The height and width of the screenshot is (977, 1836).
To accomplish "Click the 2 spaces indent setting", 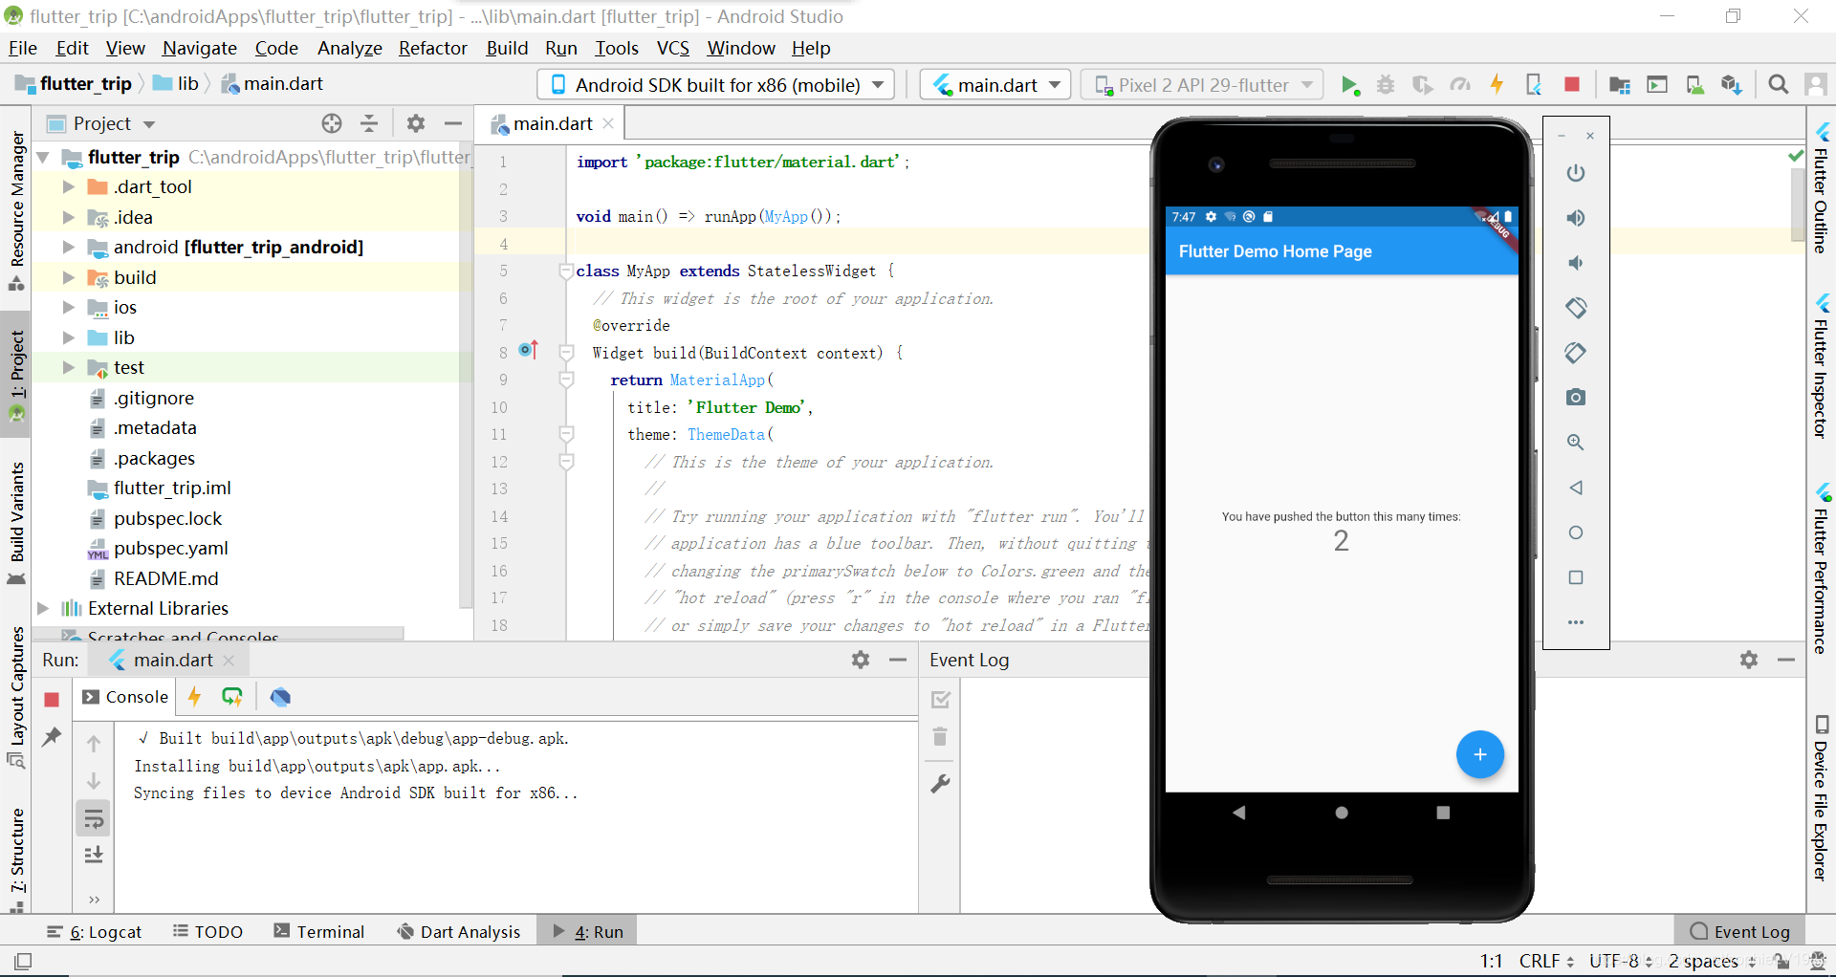I will click(1712, 961).
